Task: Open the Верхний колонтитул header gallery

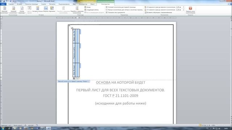Action: [x=4, y=10]
